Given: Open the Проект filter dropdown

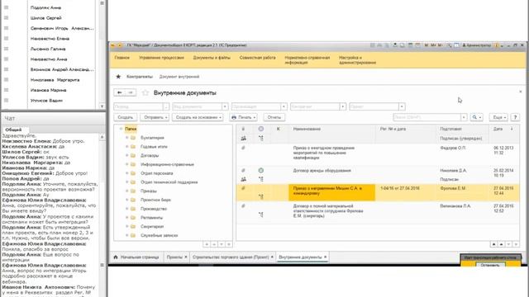Looking at the screenshot, I should pos(402,106).
